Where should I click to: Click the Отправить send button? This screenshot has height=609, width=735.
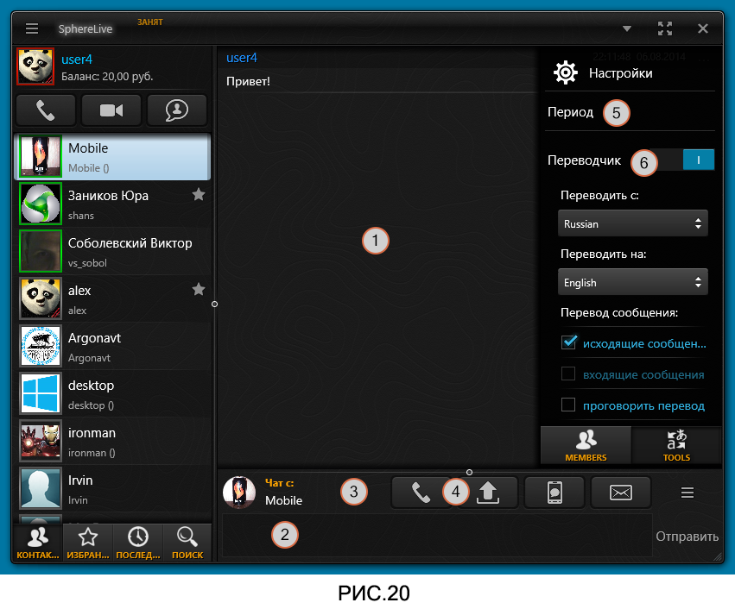coord(687,537)
